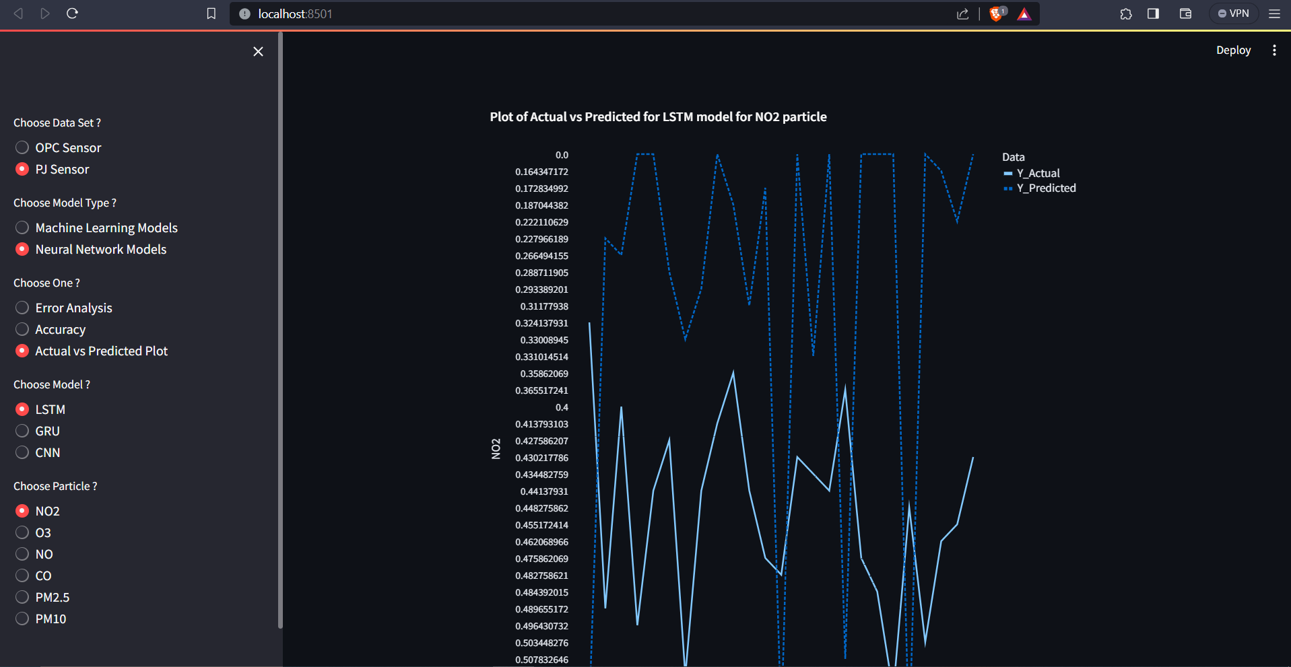Image resolution: width=1291 pixels, height=667 pixels.
Task: Click y-axis tick value 0.31177938
Action: [544, 306]
